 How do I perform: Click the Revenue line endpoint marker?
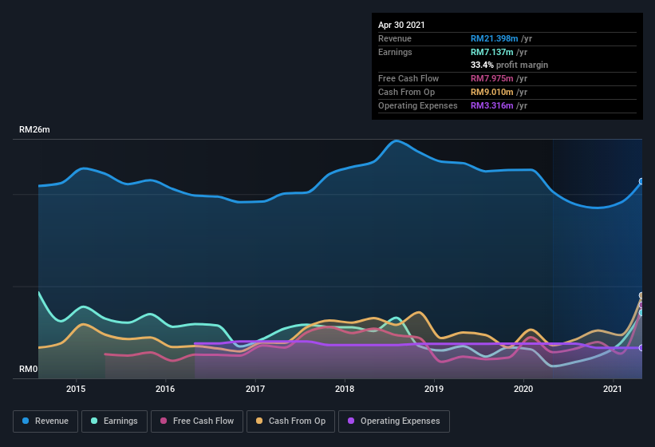click(x=641, y=181)
